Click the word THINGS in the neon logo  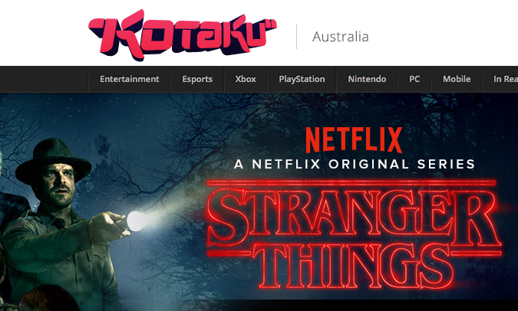tap(355, 267)
